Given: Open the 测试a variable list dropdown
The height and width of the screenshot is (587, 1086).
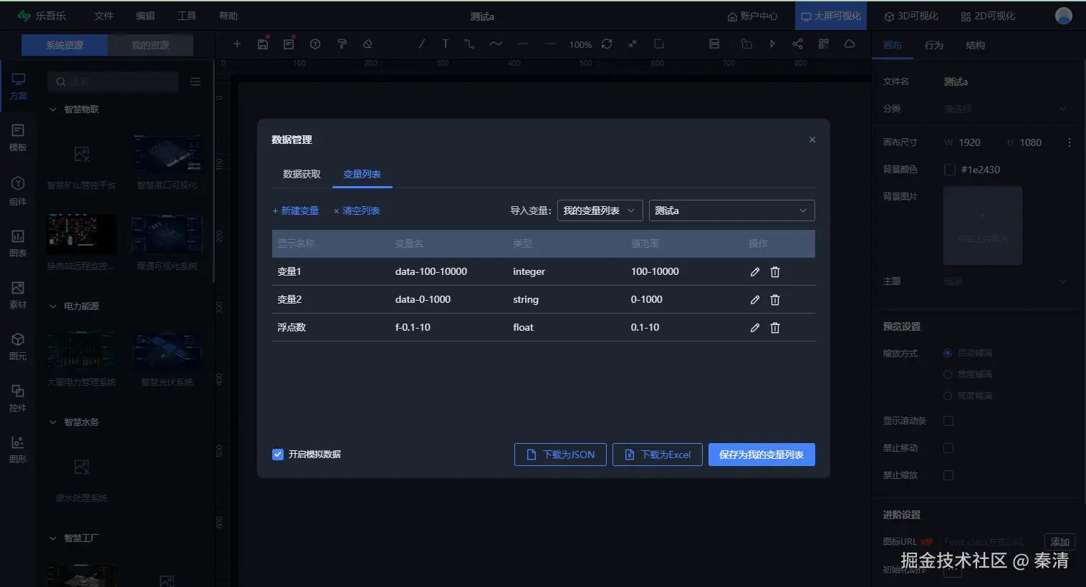Looking at the screenshot, I should [732, 210].
